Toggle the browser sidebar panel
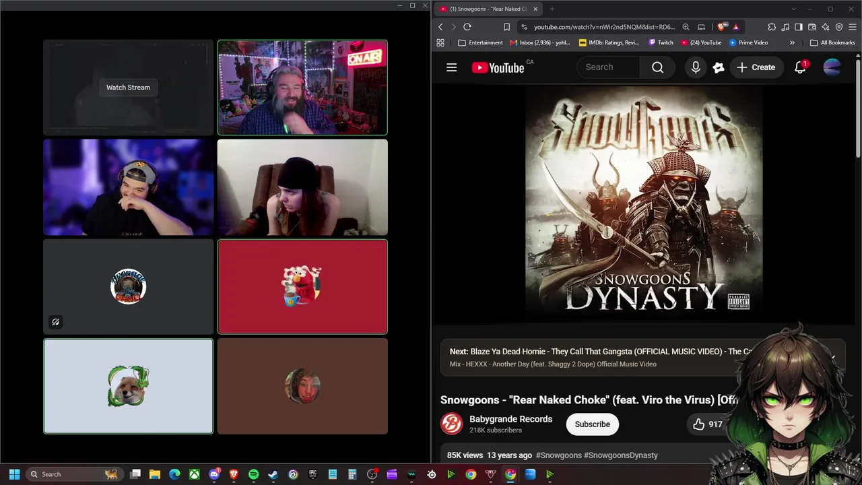This screenshot has width=862, height=485. 799,27
